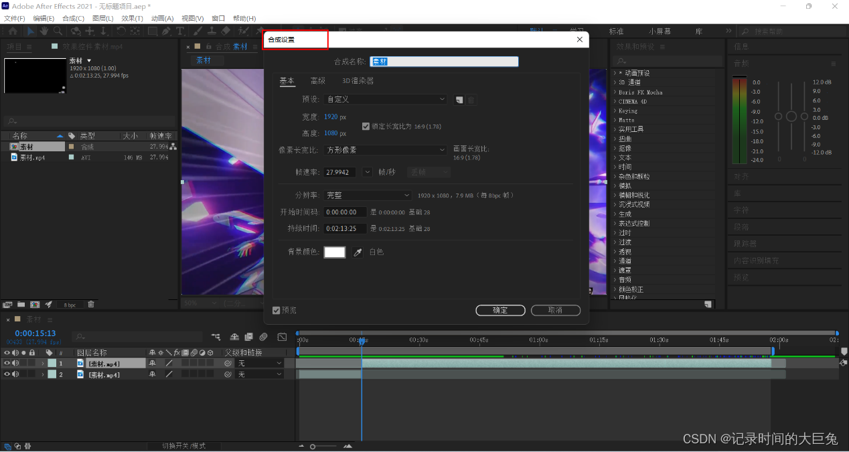Open the graph editor icon in timeline
The width and height of the screenshot is (849, 452).
282,337
